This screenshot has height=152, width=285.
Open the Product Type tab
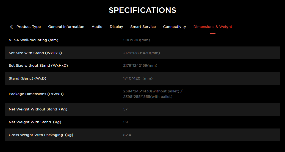click(29, 27)
